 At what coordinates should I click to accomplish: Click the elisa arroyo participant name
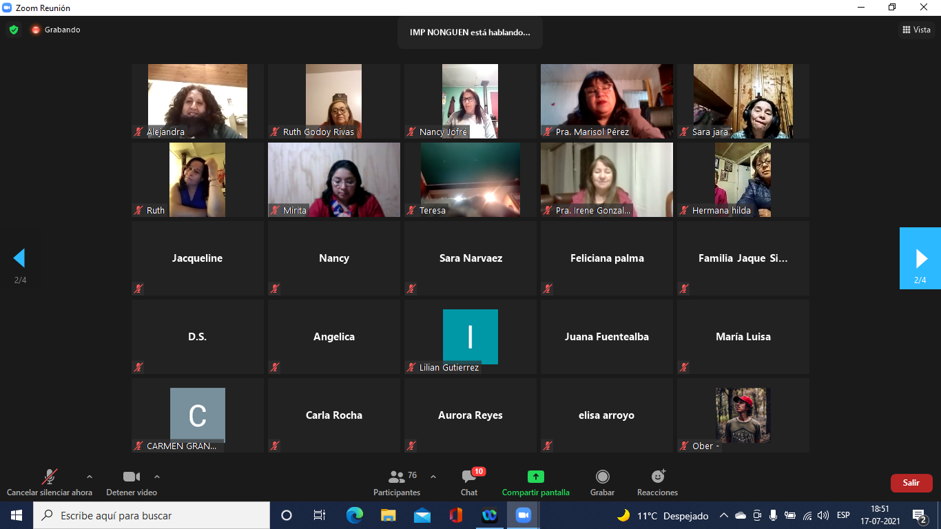(607, 415)
